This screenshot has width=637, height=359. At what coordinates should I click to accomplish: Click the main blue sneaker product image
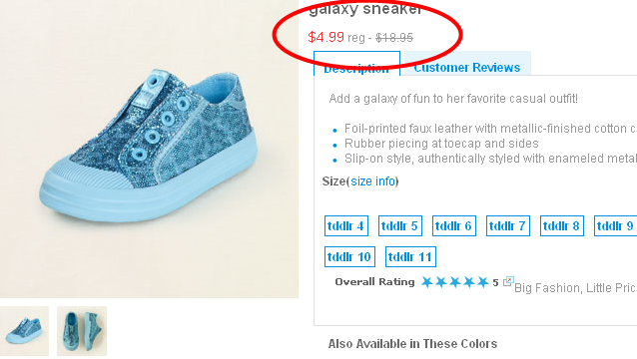tap(149, 149)
